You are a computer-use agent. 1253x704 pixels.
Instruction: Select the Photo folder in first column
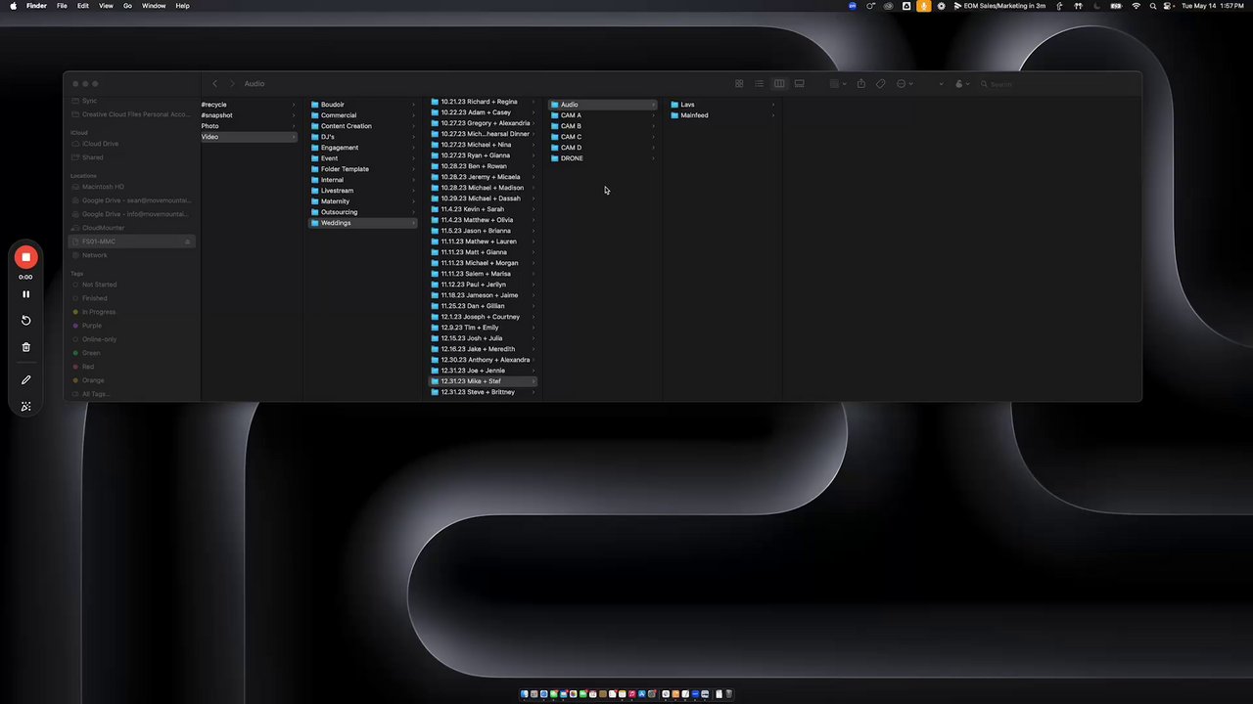tap(248, 126)
